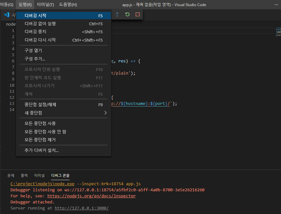281x214 pixels.
Task: Click '--inspect-brk=18754 app.js' console text
Action: point(109,184)
